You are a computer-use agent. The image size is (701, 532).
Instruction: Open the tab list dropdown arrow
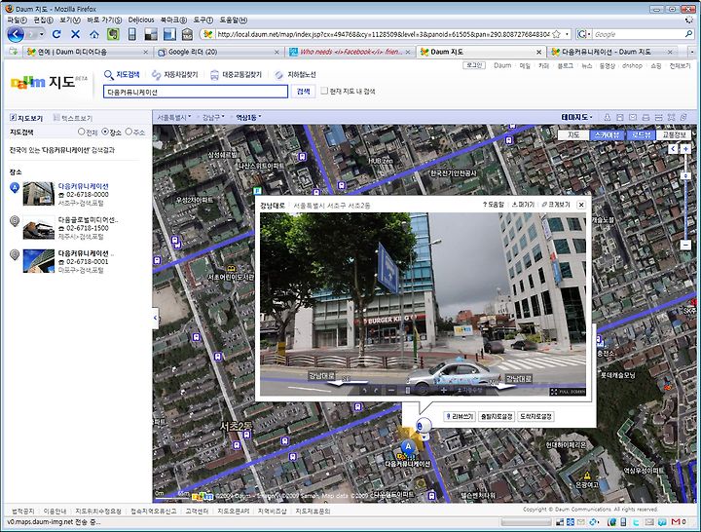click(x=692, y=52)
